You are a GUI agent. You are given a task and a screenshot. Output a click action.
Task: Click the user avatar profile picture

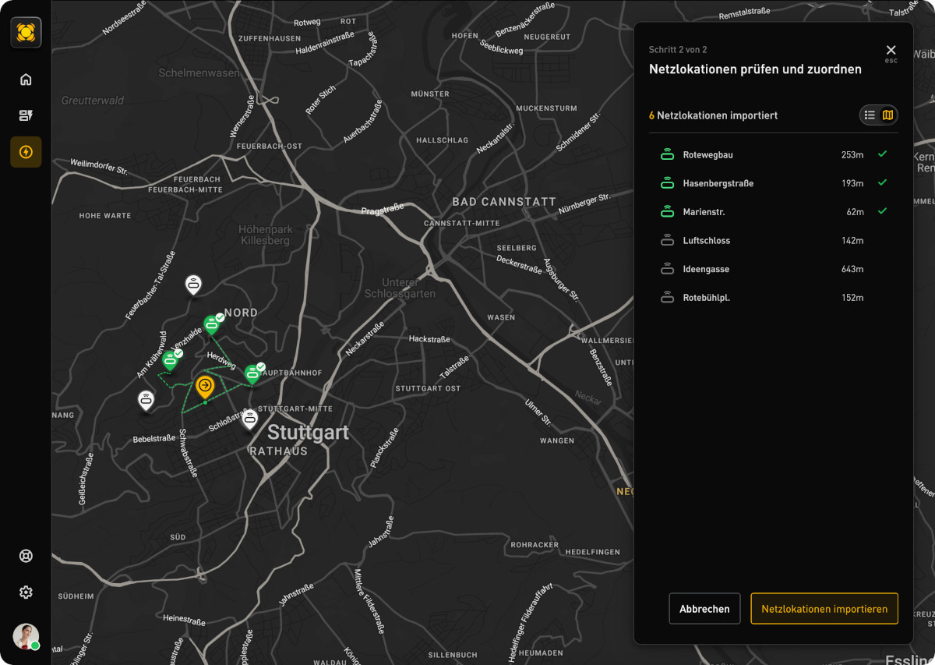click(x=26, y=635)
